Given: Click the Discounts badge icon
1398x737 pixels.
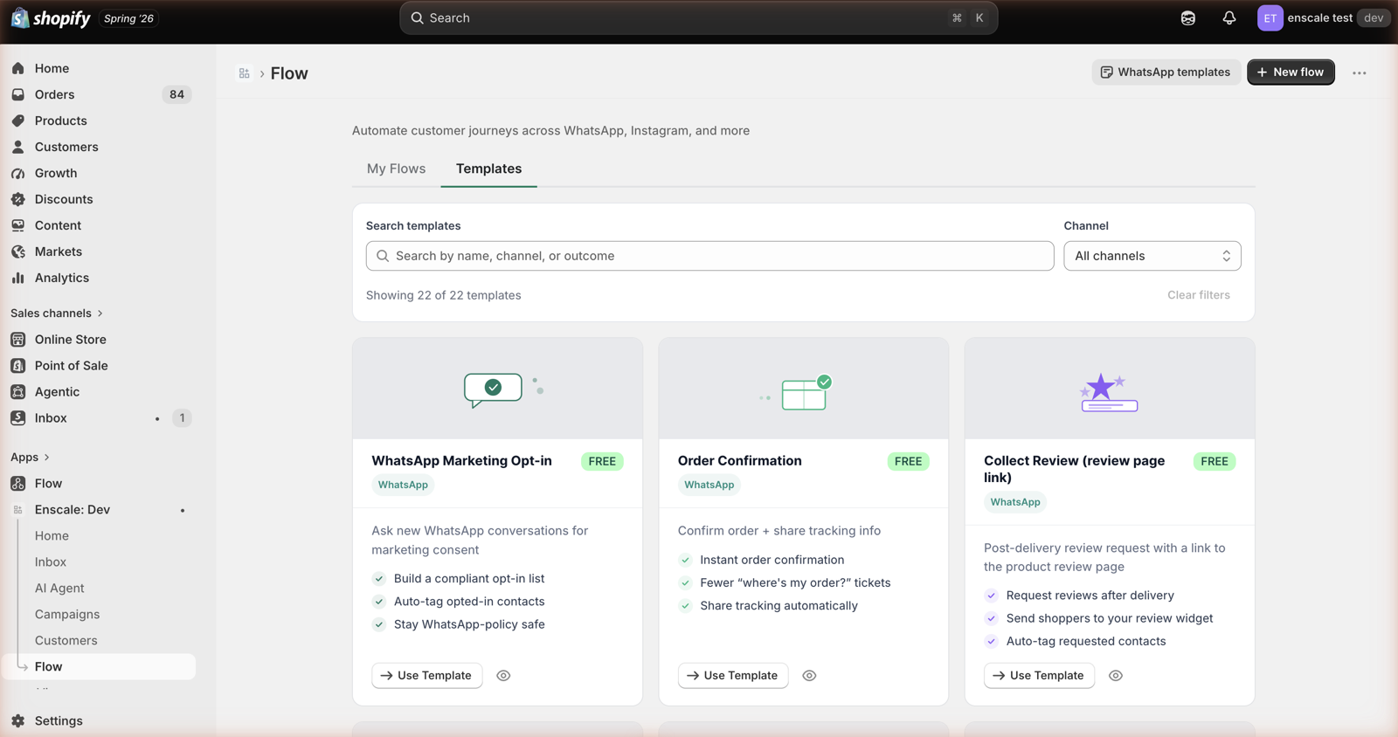Looking at the screenshot, I should click(x=18, y=199).
